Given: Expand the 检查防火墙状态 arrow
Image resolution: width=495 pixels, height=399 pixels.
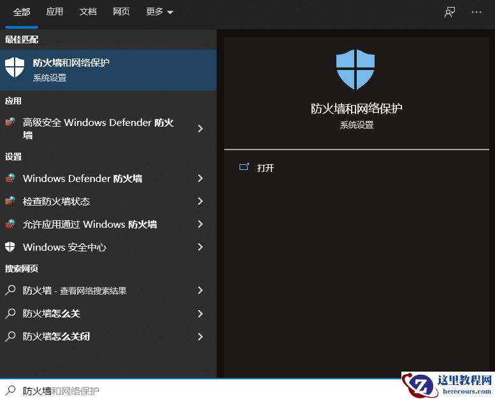Looking at the screenshot, I should point(200,201).
